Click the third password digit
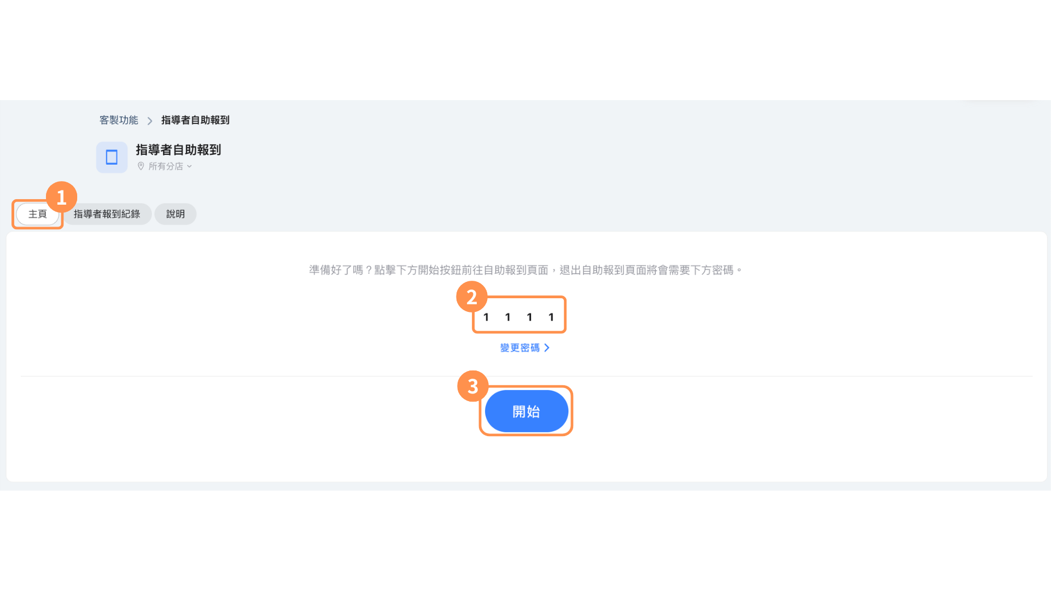The image size is (1051, 591). [529, 317]
